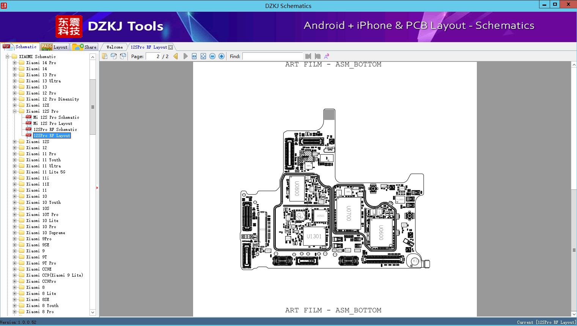Select Xiaomi CC9(Xiaomi 9 Lite) folder

click(55, 275)
